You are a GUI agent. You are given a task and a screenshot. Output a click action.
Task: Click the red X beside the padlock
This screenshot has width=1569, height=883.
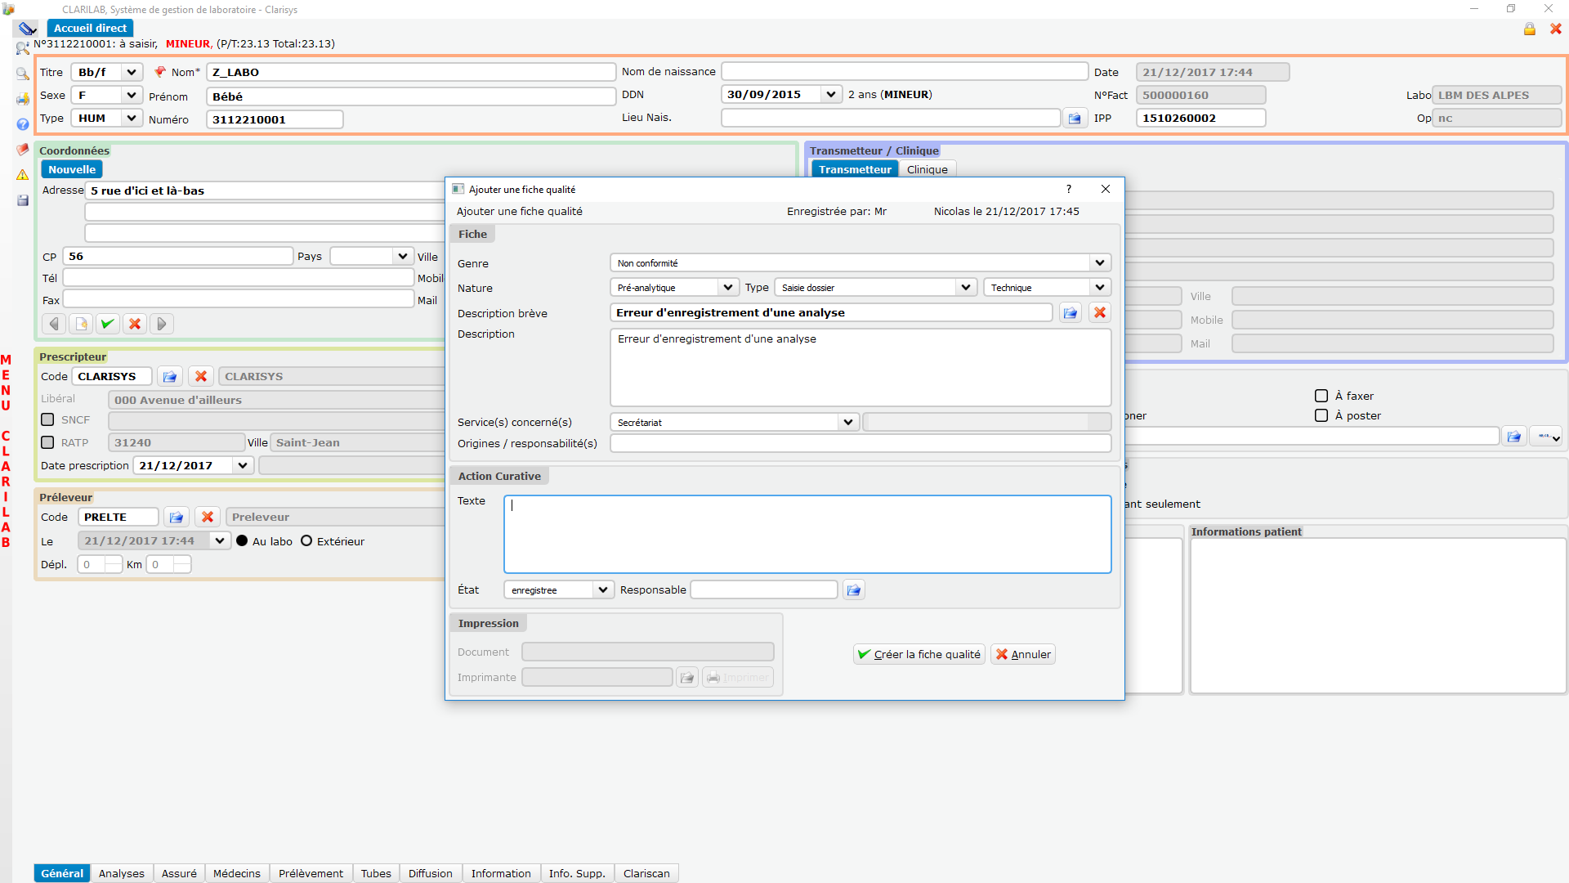tap(1556, 29)
